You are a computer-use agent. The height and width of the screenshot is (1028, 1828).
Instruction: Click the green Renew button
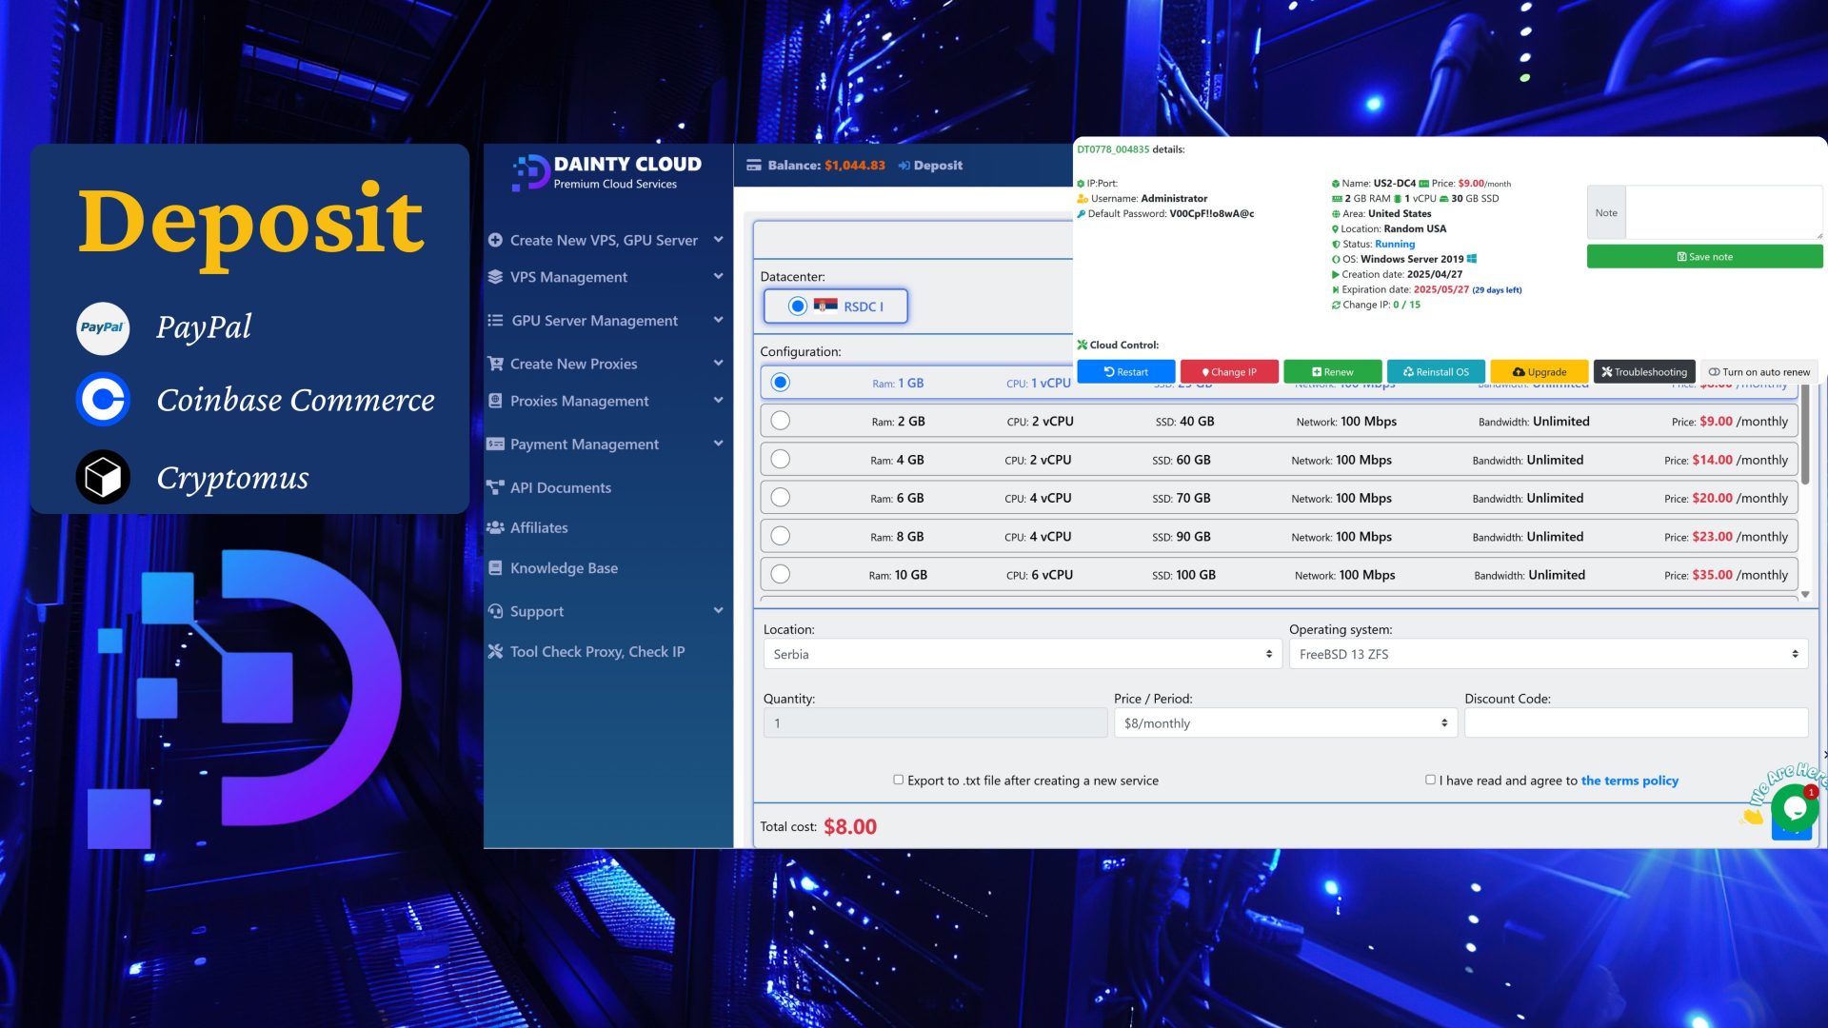pyautogui.click(x=1333, y=372)
